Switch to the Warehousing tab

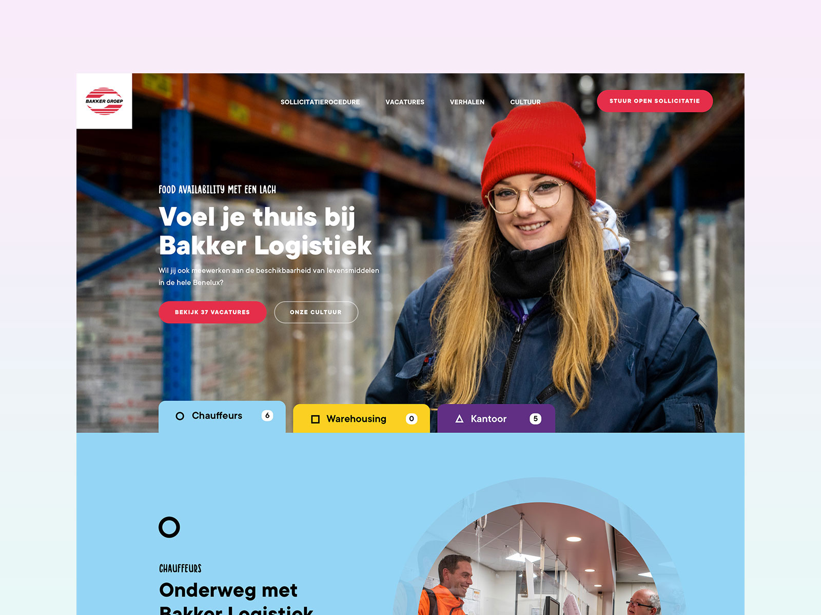[361, 419]
